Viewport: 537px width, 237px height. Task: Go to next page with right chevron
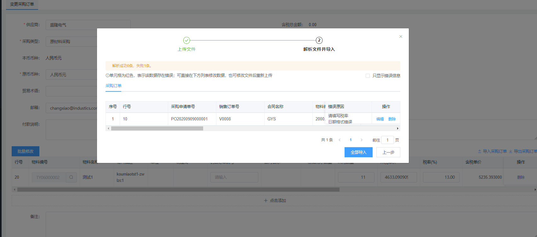point(361,140)
